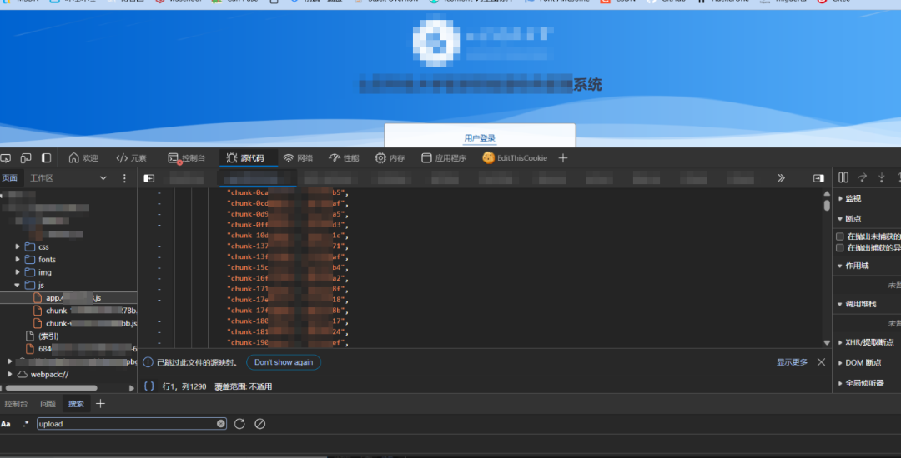Image resolution: width=901 pixels, height=458 pixels.
Task: Open the 内存 tab
Action: coord(390,158)
